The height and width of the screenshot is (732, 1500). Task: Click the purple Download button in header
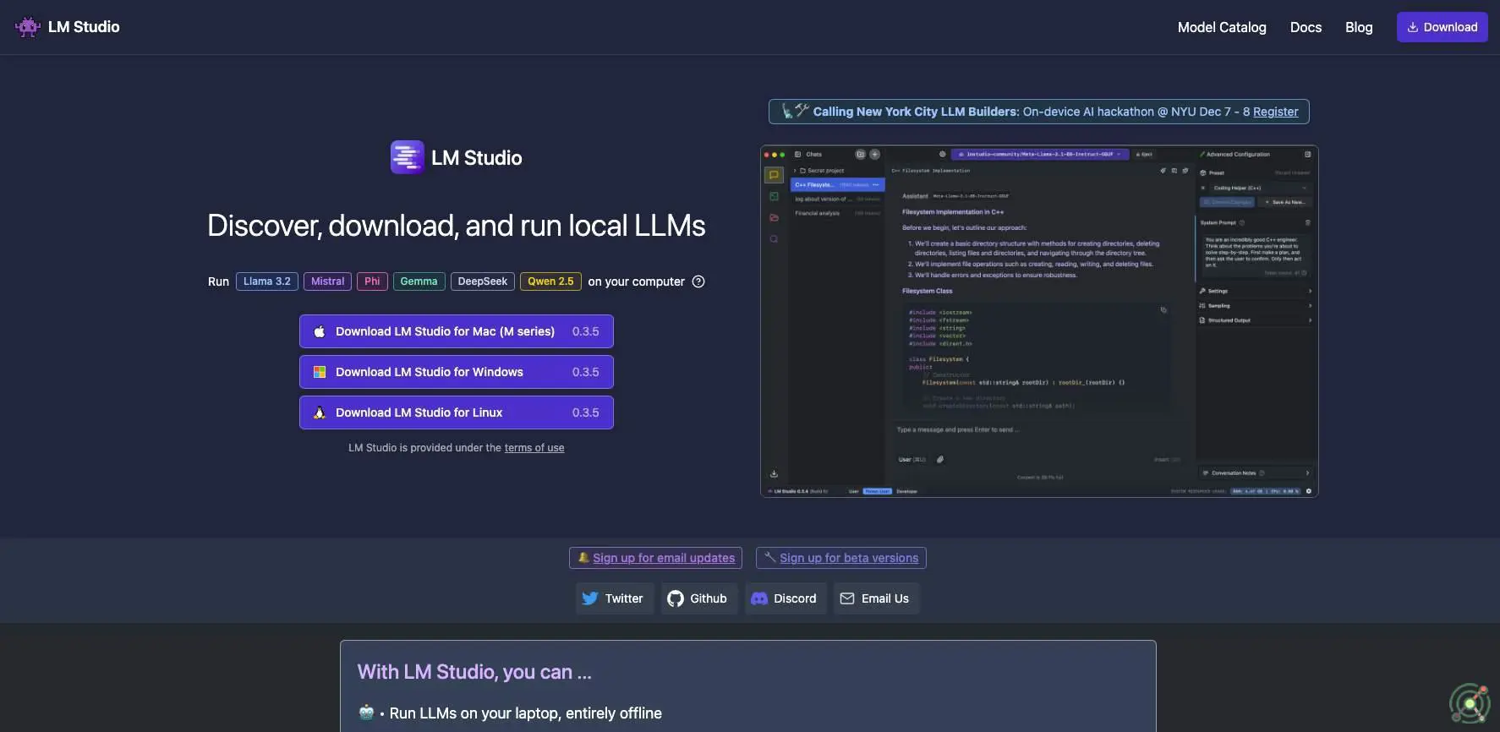[1442, 27]
